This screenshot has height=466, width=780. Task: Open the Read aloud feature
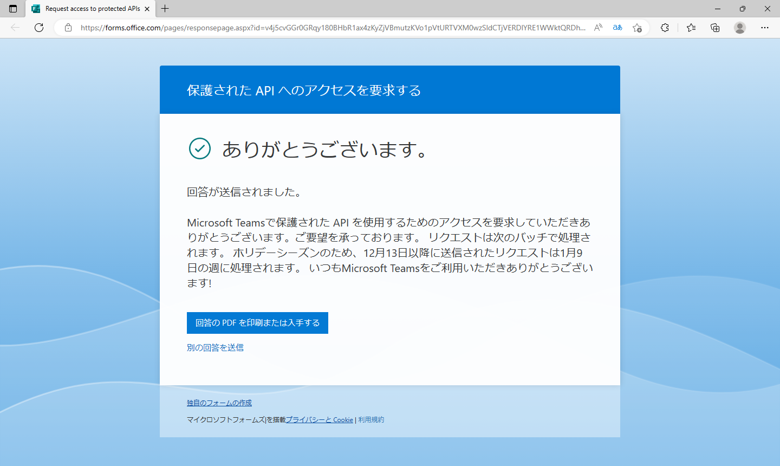pos(598,28)
